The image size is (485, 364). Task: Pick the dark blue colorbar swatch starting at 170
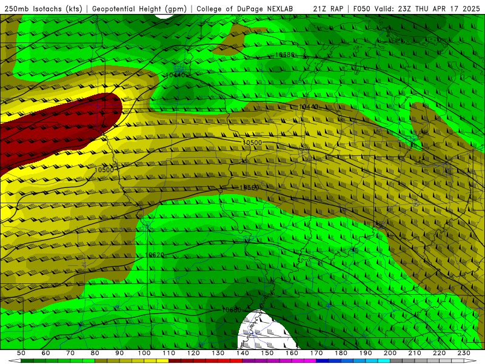click(323, 361)
